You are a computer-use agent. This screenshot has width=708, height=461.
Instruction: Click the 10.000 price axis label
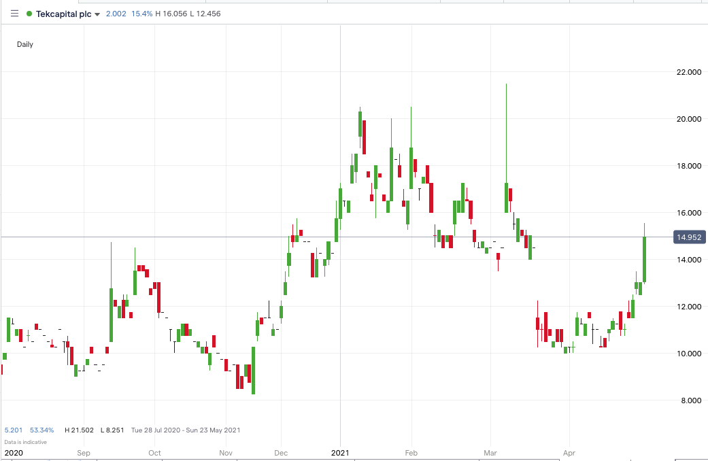tap(689, 354)
